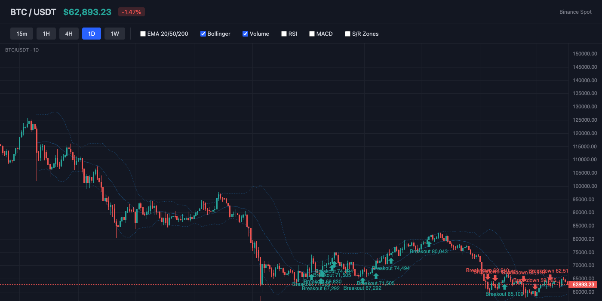Click the BTC/USDT · 1D chart legend

(22, 50)
